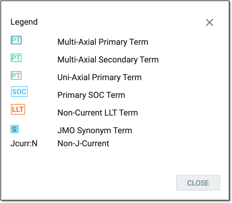The height and width of the screenshot is (203, 232).
Task: Click the blue S synonym icon
Action: (x=15, y=129)
